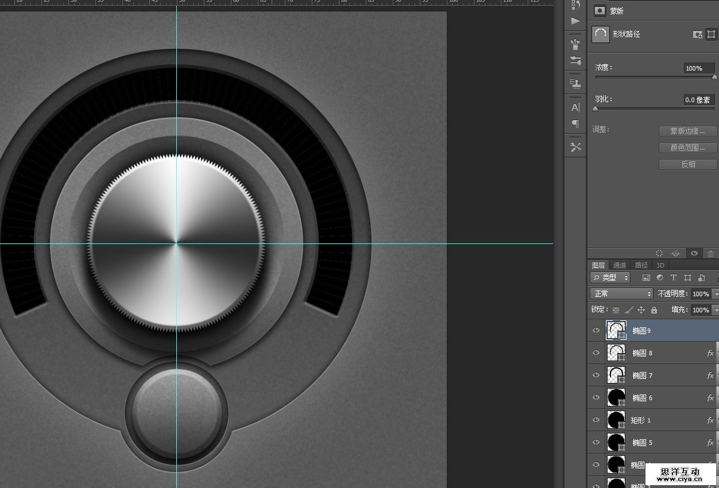Hide the 椭圆 9 layer

[596, 330]
